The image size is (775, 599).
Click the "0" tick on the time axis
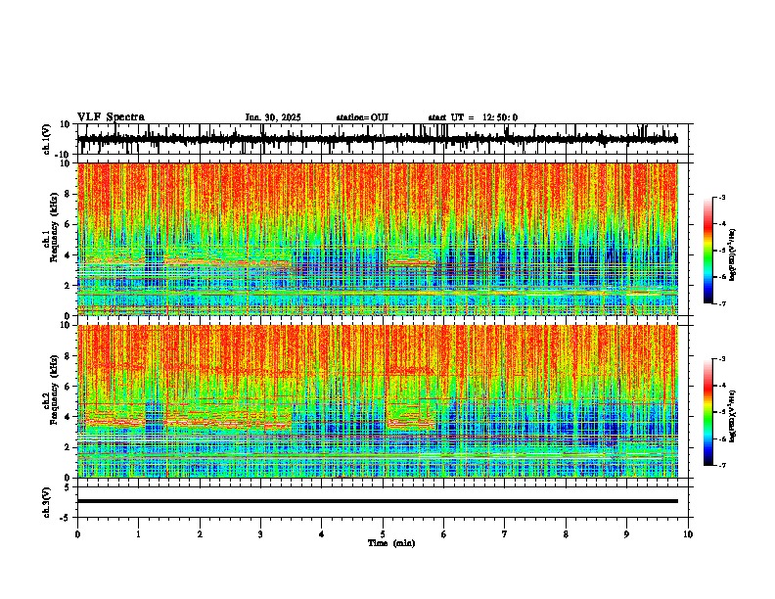pyautogui.click(x=77, y=534)
